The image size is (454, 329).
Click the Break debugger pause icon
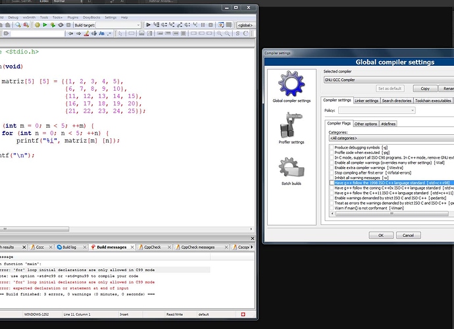point(203,25)
